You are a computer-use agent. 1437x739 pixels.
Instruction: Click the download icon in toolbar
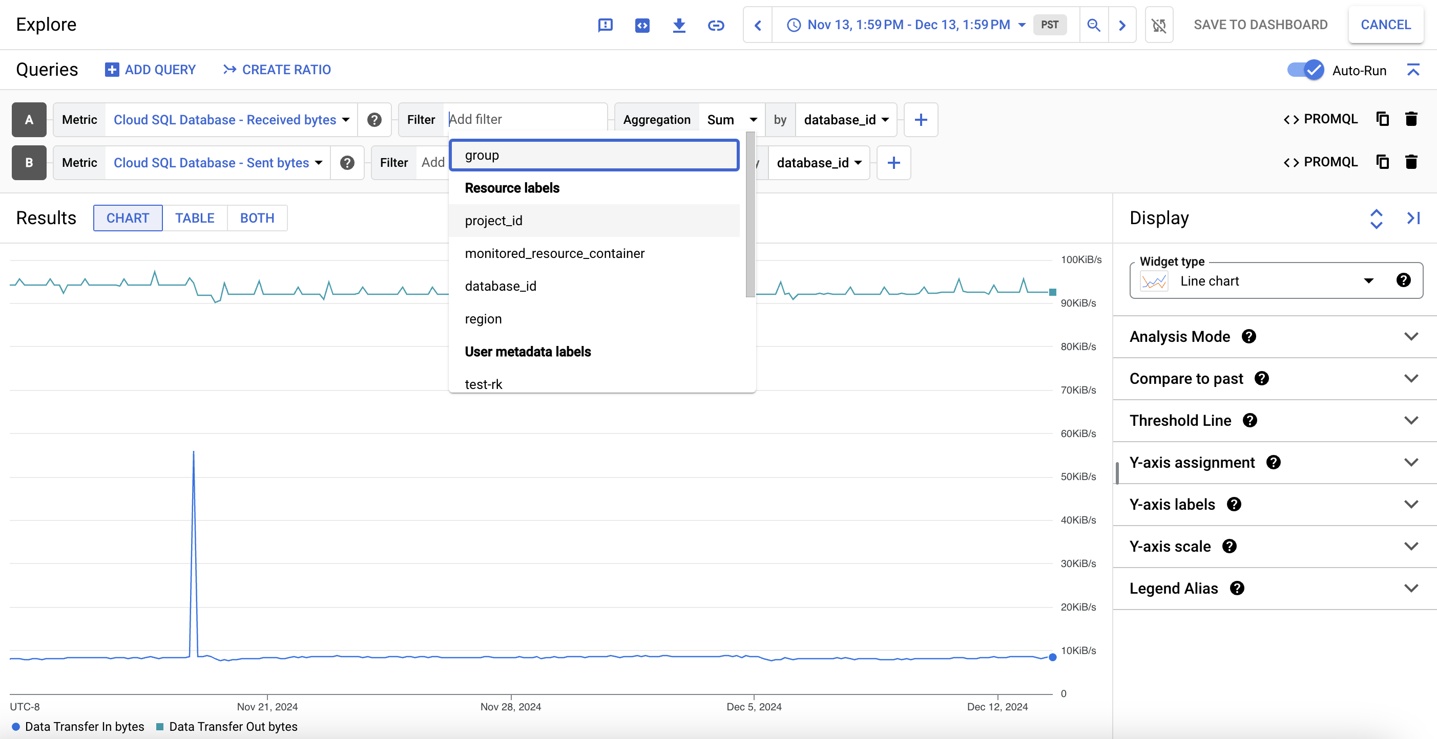[x=678, y=25]
